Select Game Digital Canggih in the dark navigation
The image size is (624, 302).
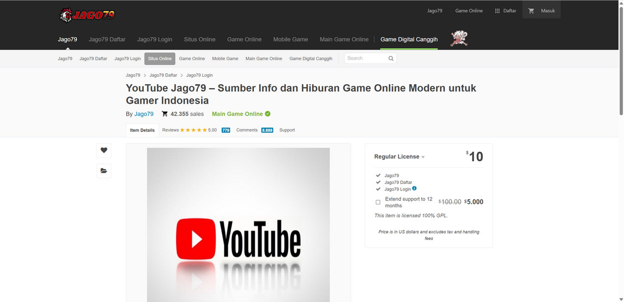pyautogui.click(x=409, y=39)
